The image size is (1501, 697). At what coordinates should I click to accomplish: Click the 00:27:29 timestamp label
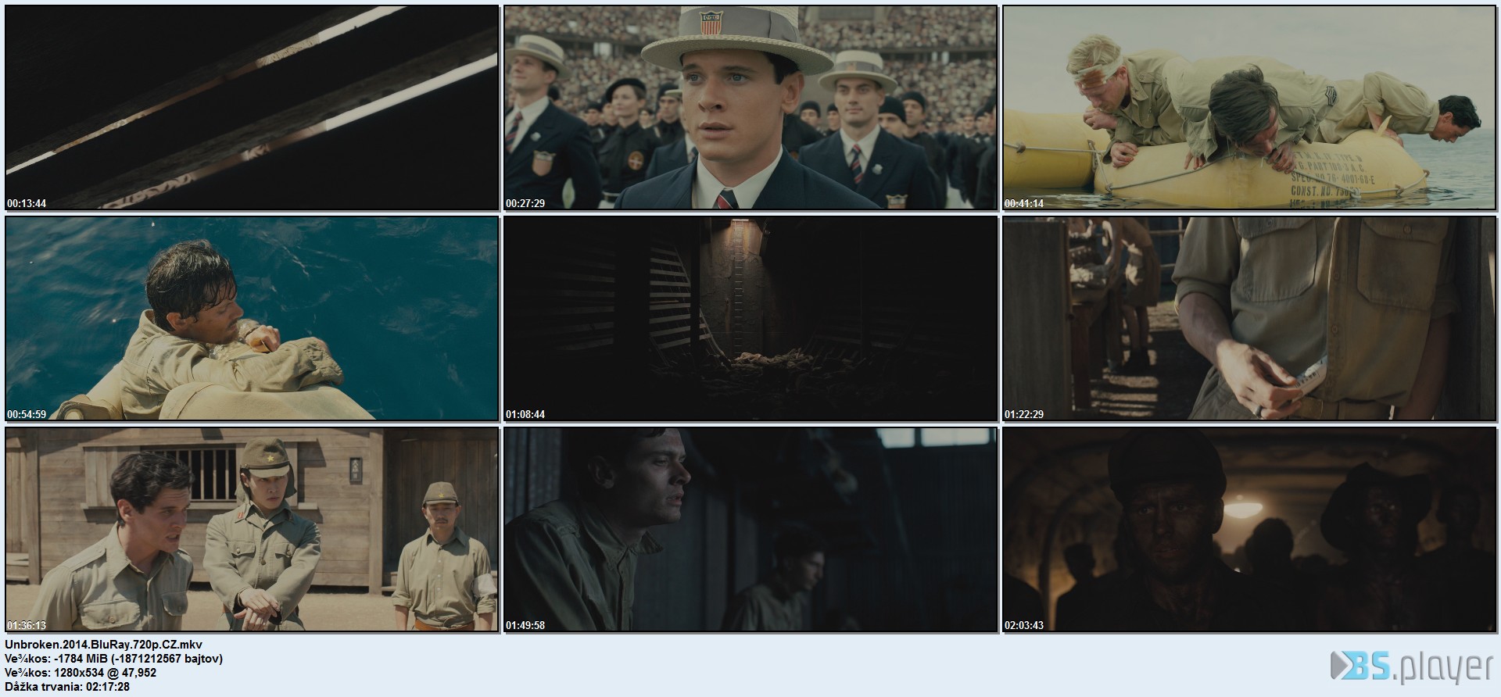point(525,204)
